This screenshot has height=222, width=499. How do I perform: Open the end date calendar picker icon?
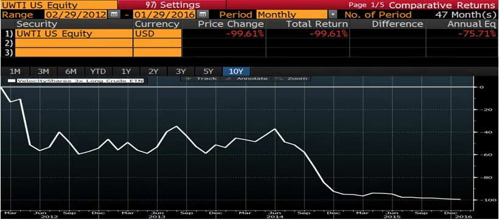(x=203, y=15)
